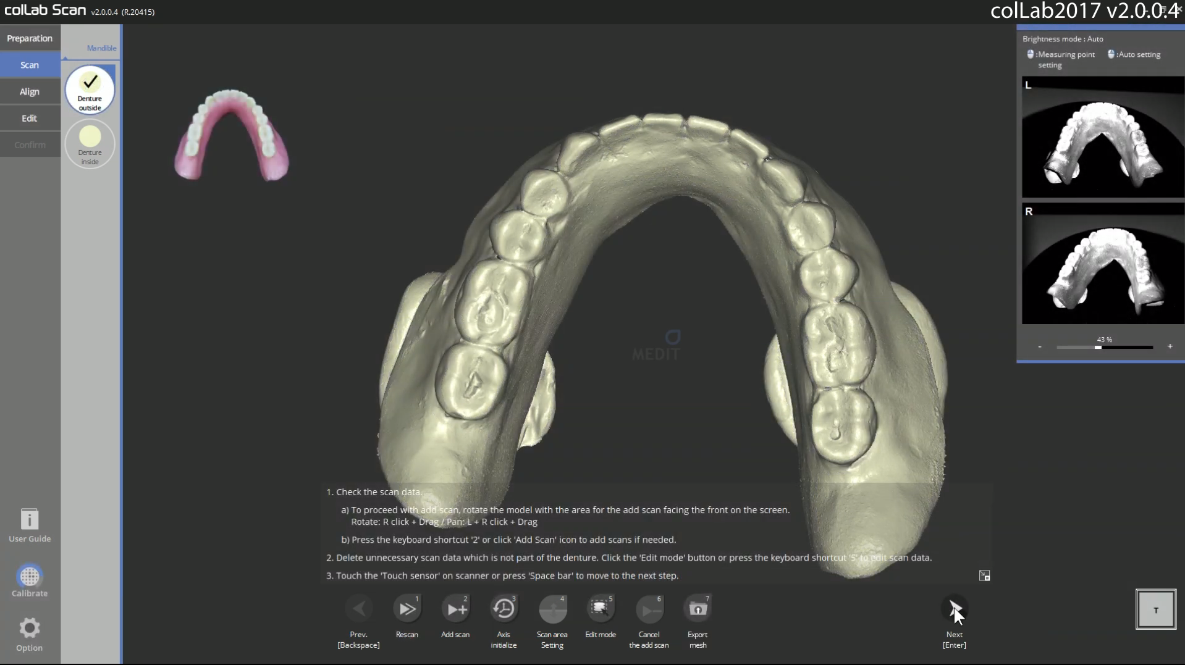Screen dimensions: 1185x665
Task: Click the Confirm stage
Action: [30, 144]
